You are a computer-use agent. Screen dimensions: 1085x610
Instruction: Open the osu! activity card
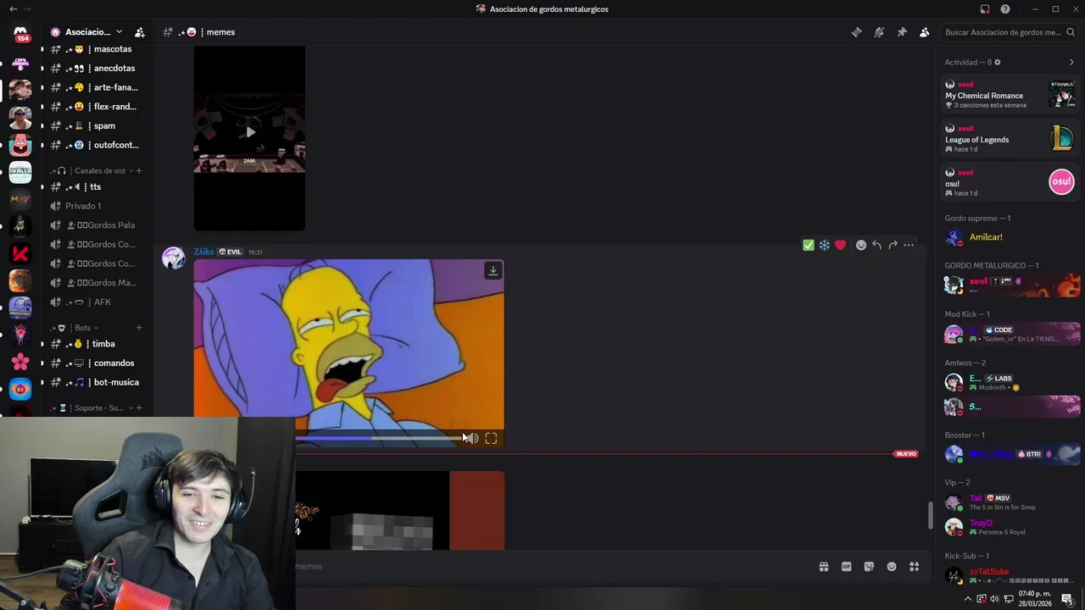(x=1010, y=183)
